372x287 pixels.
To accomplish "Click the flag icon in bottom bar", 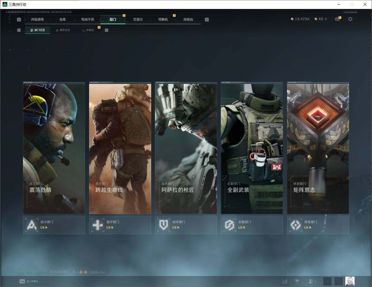I will click(297, 281).
